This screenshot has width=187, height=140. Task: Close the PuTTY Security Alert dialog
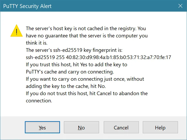tap(180, 6)
